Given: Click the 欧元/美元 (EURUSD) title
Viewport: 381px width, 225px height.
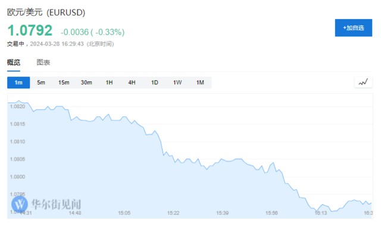Looking at the screenshot, I should click(x=46, y=12).
